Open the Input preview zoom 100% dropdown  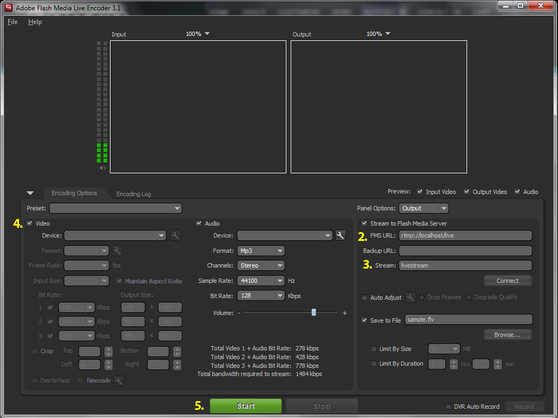198,34
